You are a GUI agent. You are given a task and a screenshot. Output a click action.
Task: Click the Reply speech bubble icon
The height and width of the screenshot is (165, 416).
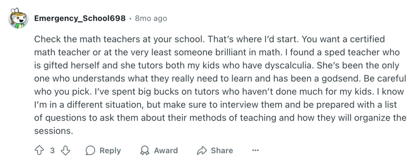click(90, 150)
